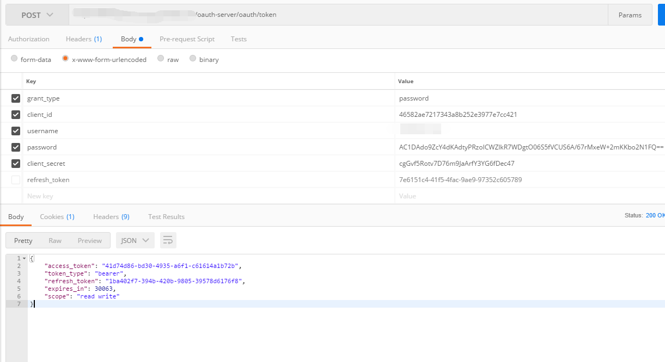Uncheck the grant_type parameter checkbox
The image size is (665, 362).
(x=16, y=98)
